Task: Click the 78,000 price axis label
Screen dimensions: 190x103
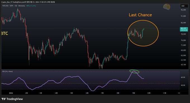Action: point(183,34)
